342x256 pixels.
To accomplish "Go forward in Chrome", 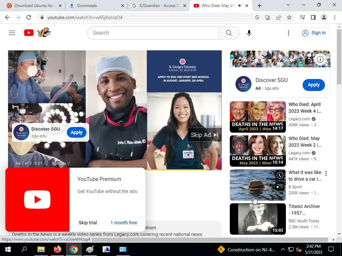I will click(18, 17).
